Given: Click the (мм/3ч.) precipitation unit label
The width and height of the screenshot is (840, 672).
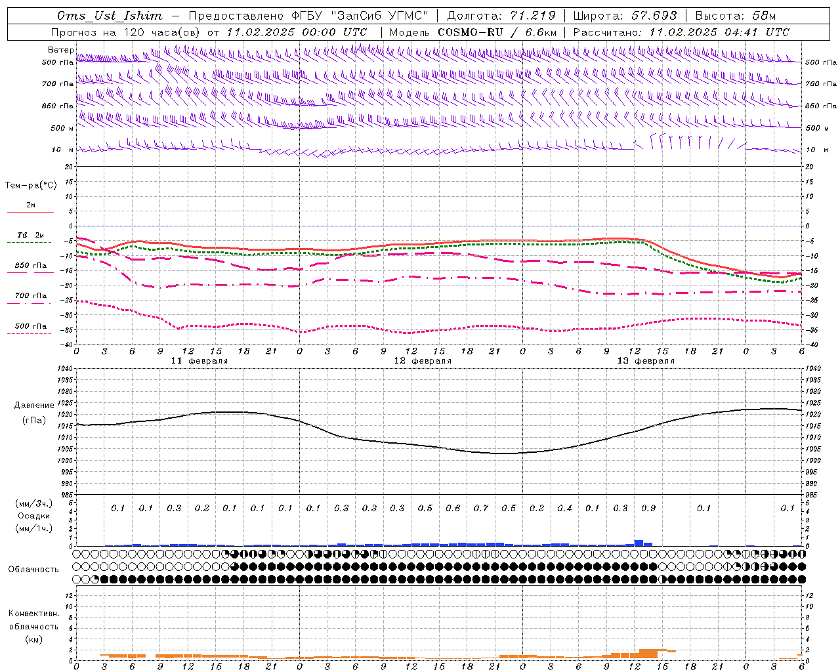Looking at the screenshot, I should click(x=34, y=503).
